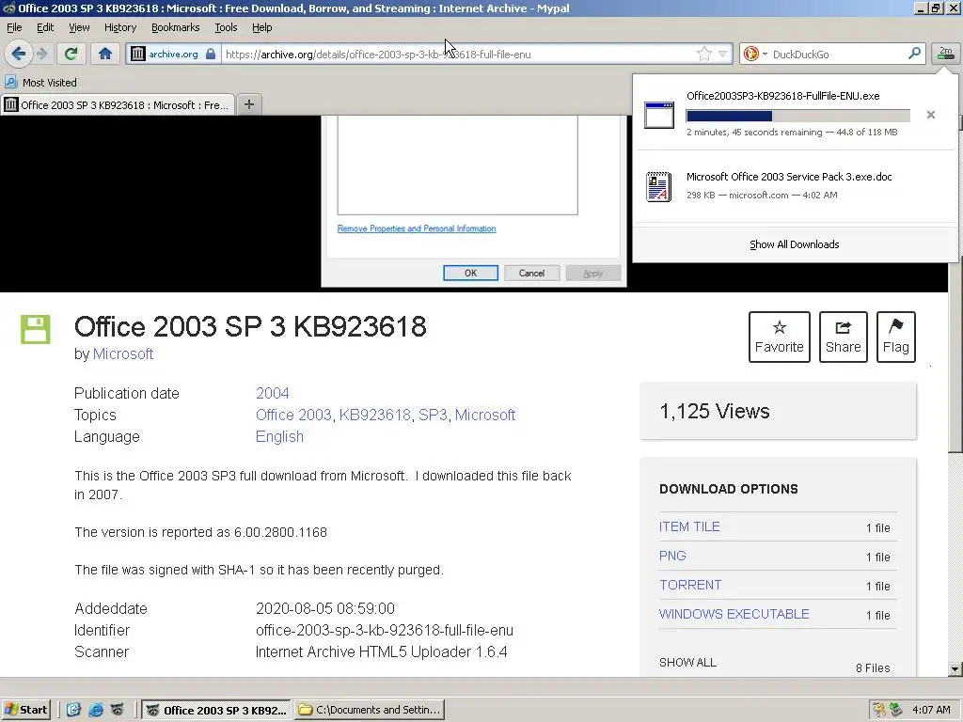The width and height of the screenshot is (963, 722).
Task: Download the WINDOWS EXECUTABLE option
Action: (734, 614)
